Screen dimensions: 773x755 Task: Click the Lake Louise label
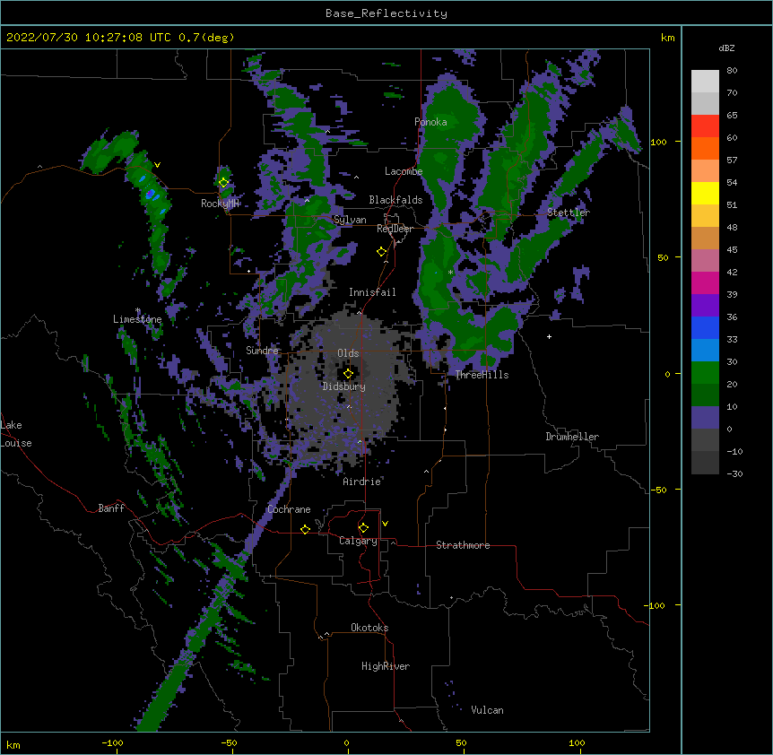click(14, 434)
